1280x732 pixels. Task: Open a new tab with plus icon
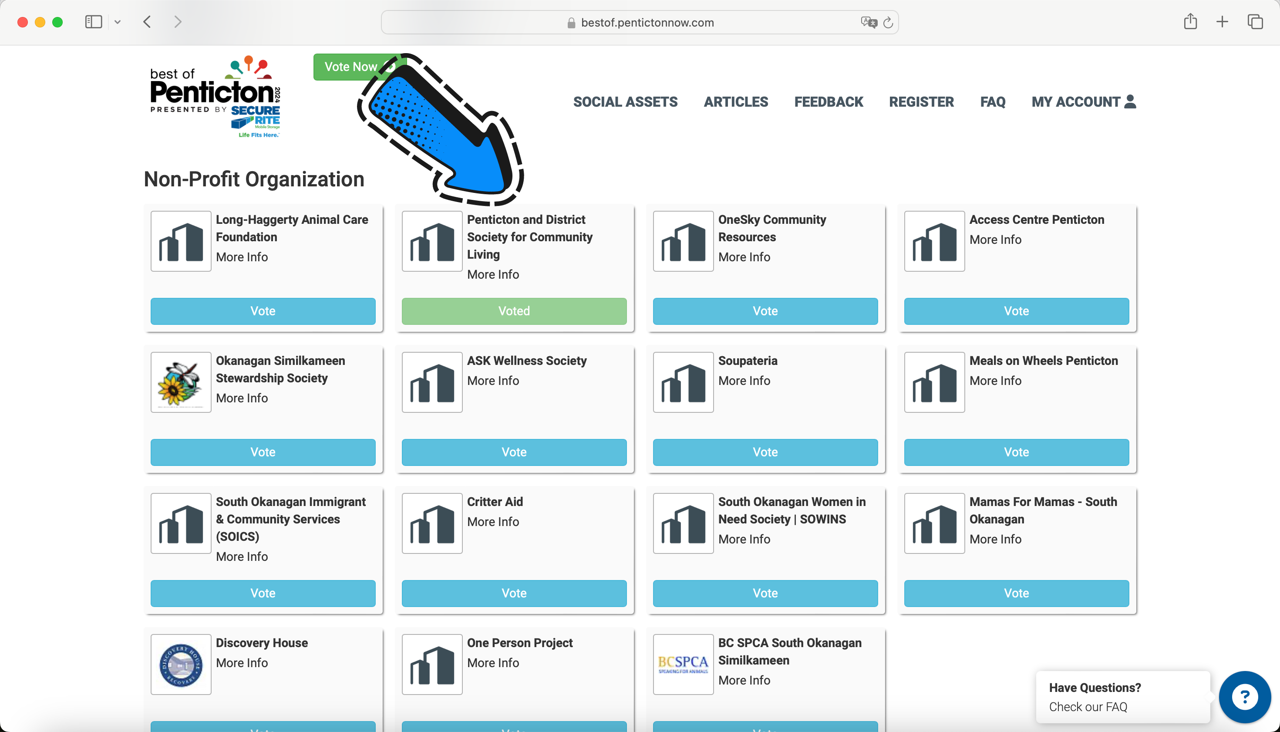(1222, 22)
